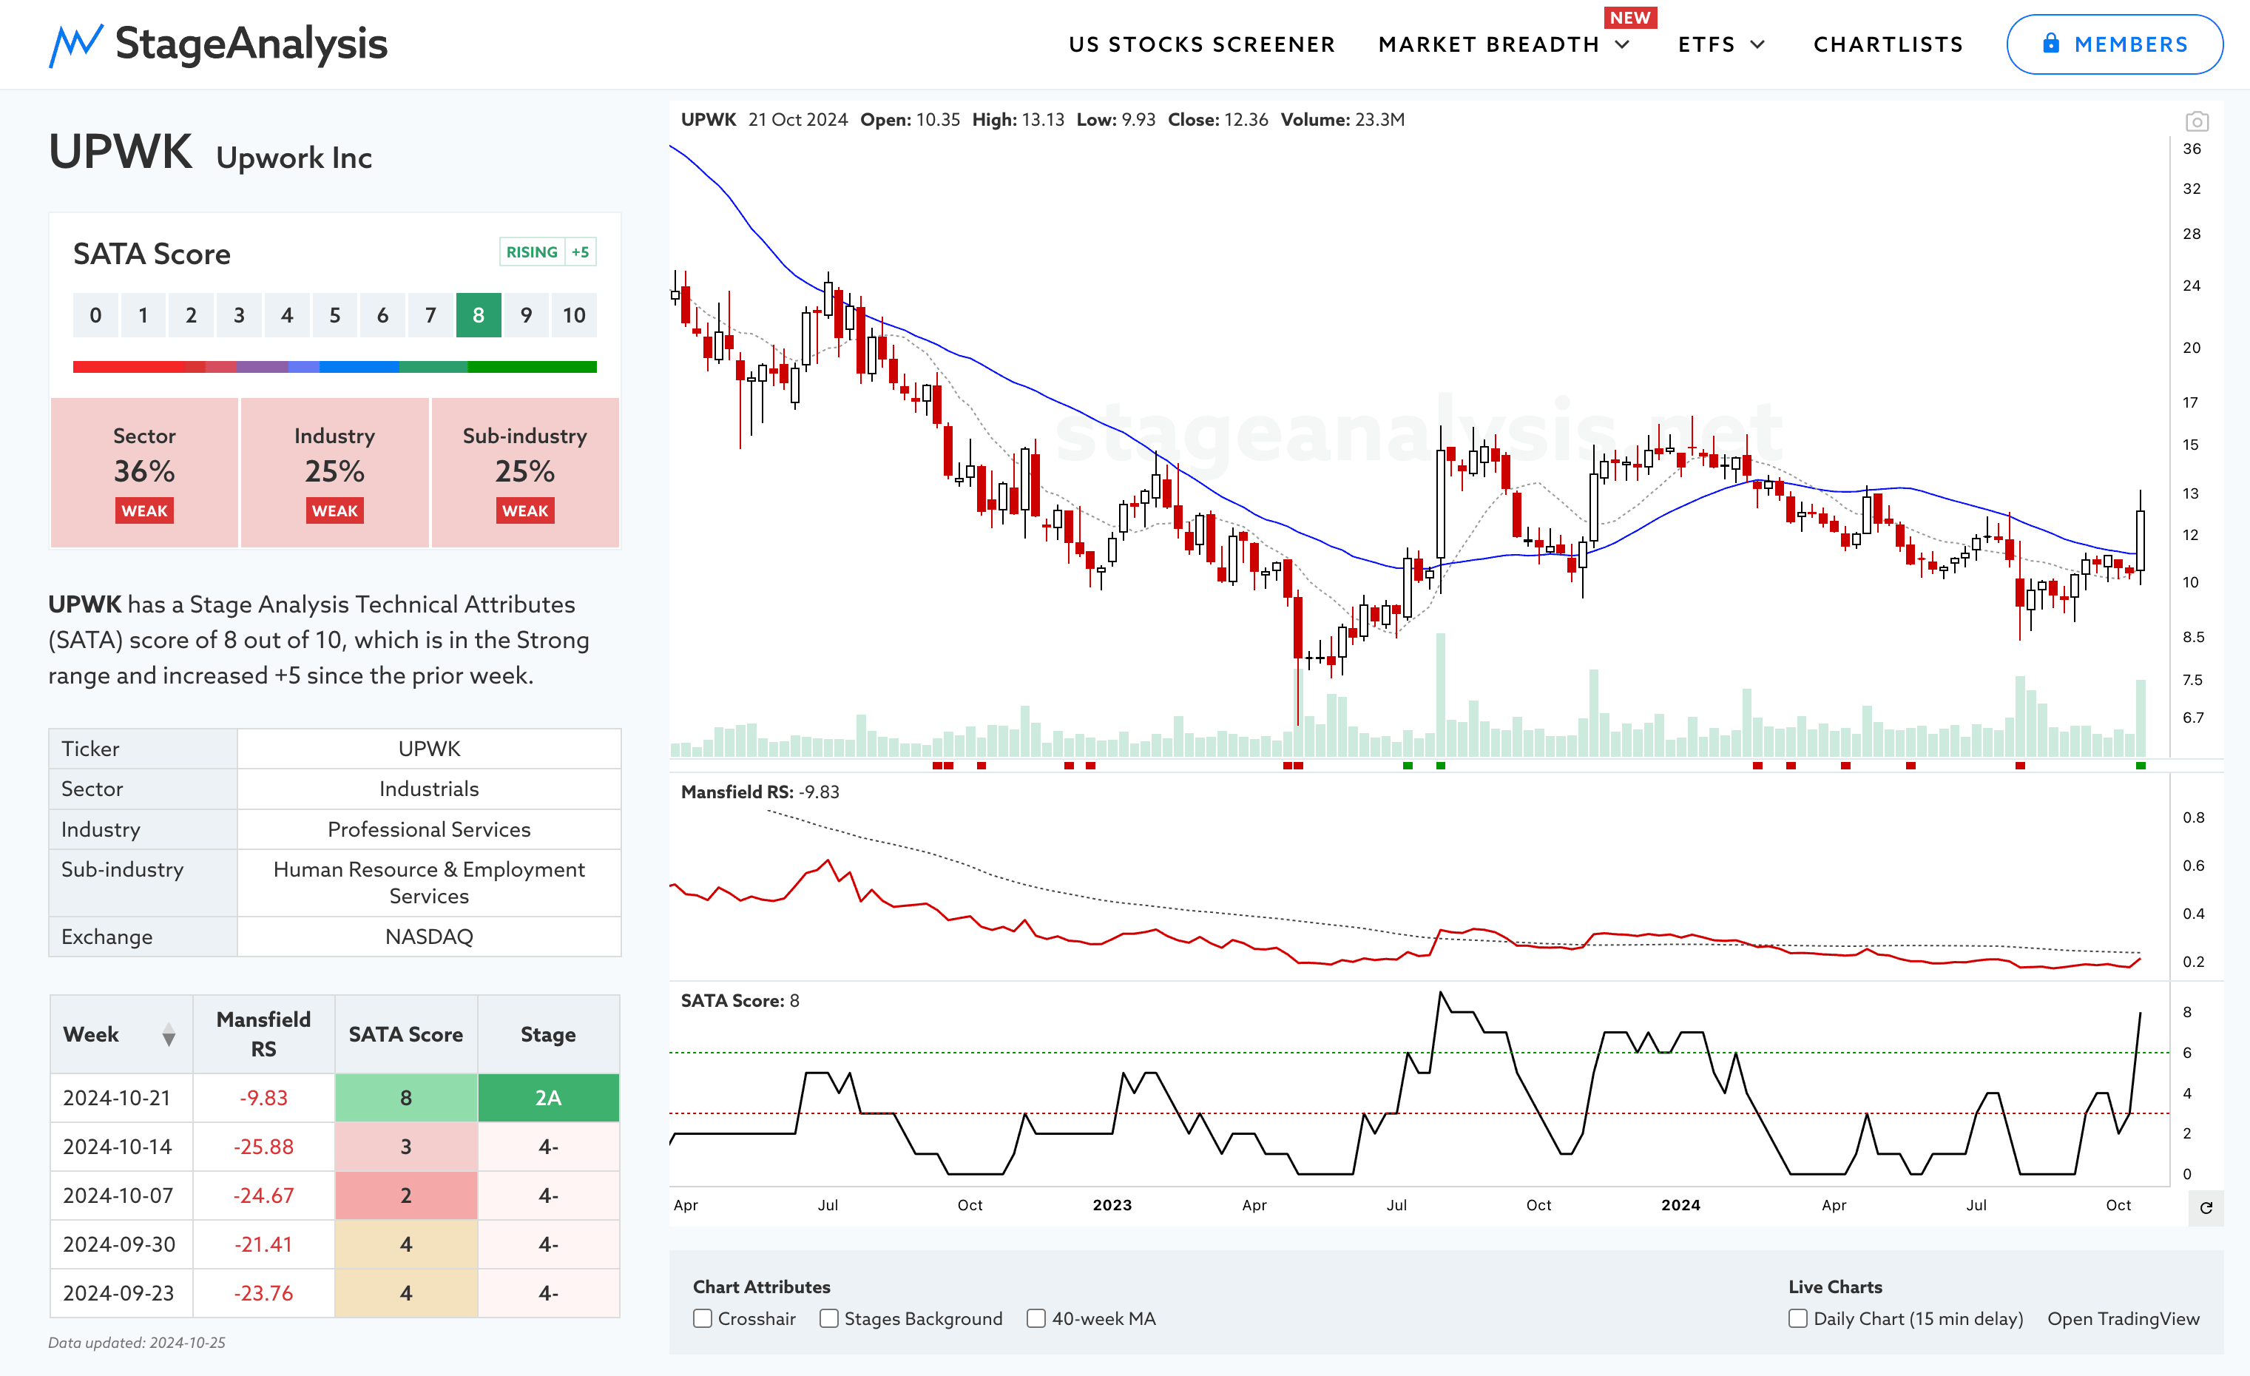Click the 2024 label on the time axis
The image size is (2250, 1376).
click(1680, 1204)
